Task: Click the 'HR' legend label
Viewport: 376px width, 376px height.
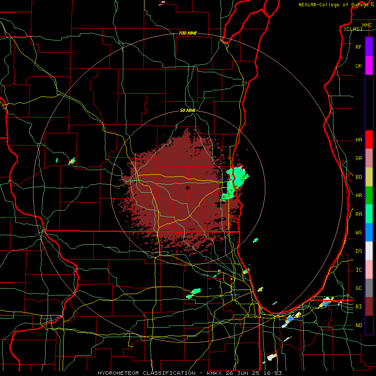Action: pyautogui.click(x=358, y=196)
